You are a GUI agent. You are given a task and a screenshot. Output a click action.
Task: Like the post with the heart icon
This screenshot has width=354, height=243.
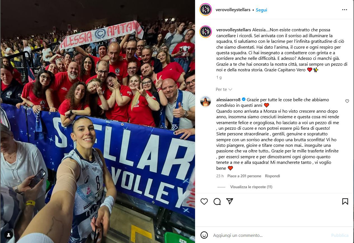(x=204, y=201)
